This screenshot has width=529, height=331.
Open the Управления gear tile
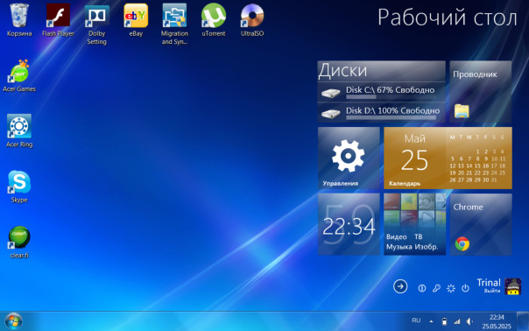[x=349, y=158]
